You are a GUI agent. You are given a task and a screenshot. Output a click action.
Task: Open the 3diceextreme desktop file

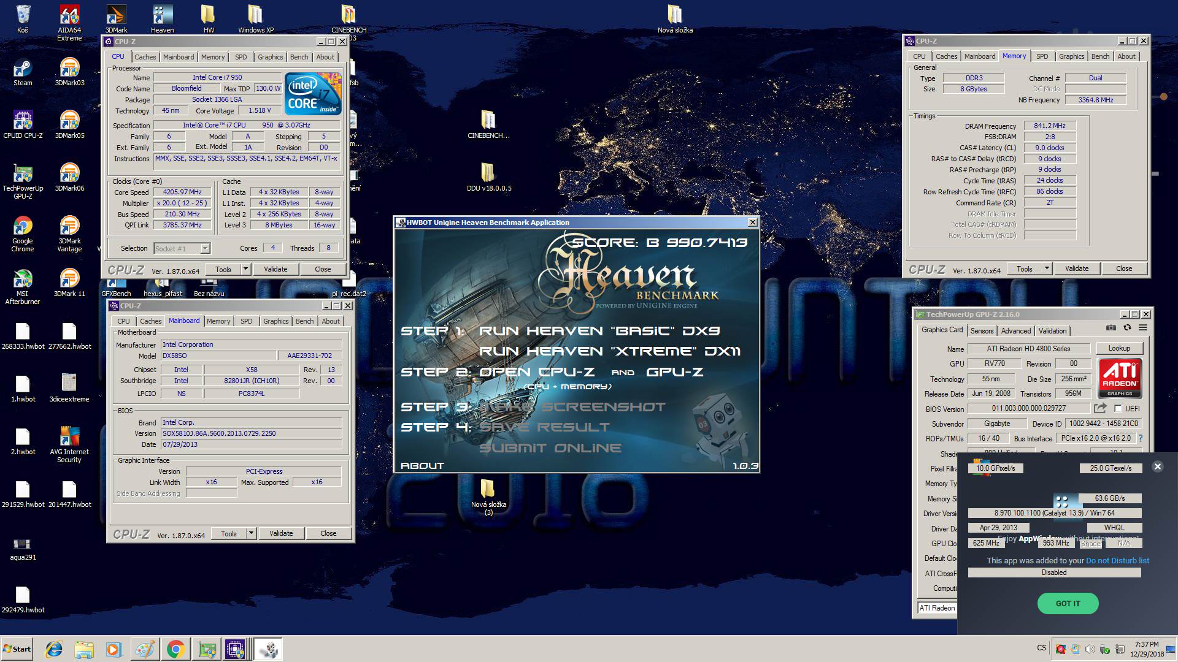click(69, 389)
